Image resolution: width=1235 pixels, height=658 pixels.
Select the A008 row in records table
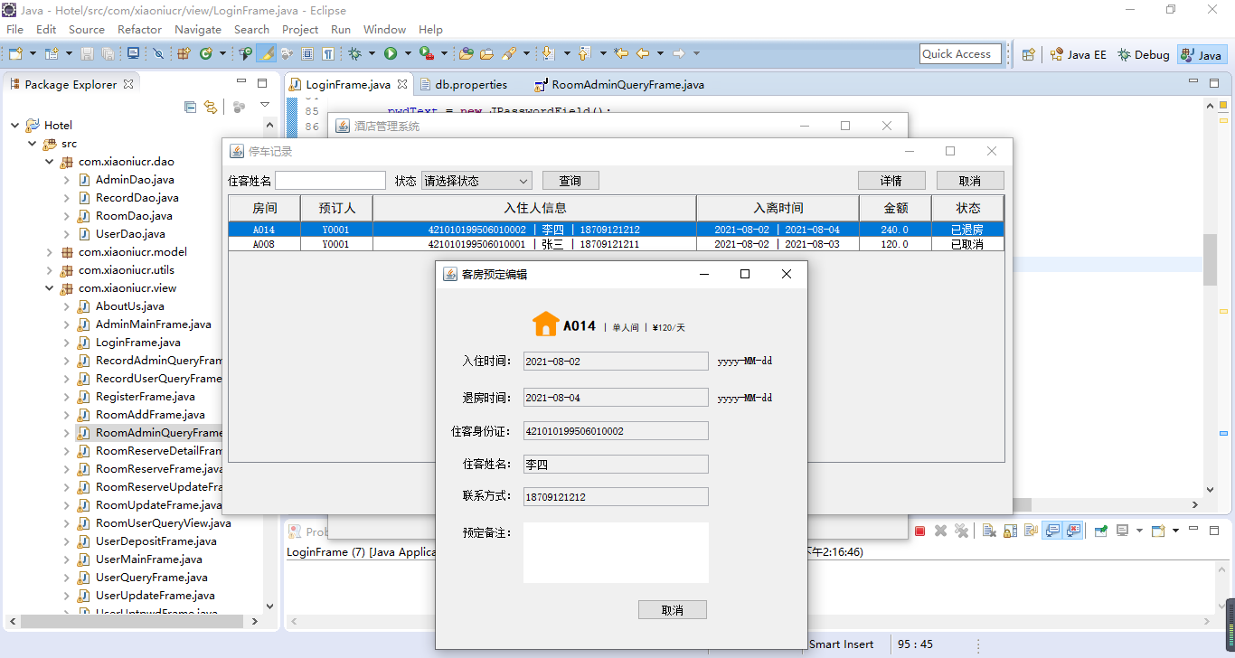[x=616, y=244]
